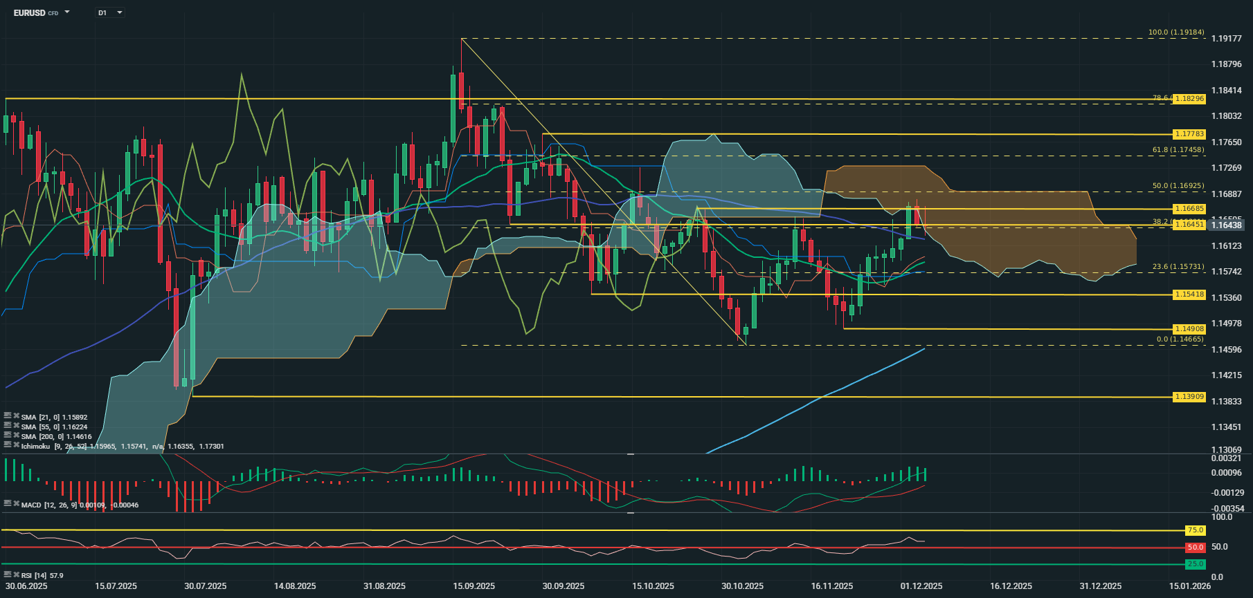This screenshot has width=1253, height=598.
Task: Click the MACD panel top resize handle
Action: pyautogui.click(x=631, y=454)
